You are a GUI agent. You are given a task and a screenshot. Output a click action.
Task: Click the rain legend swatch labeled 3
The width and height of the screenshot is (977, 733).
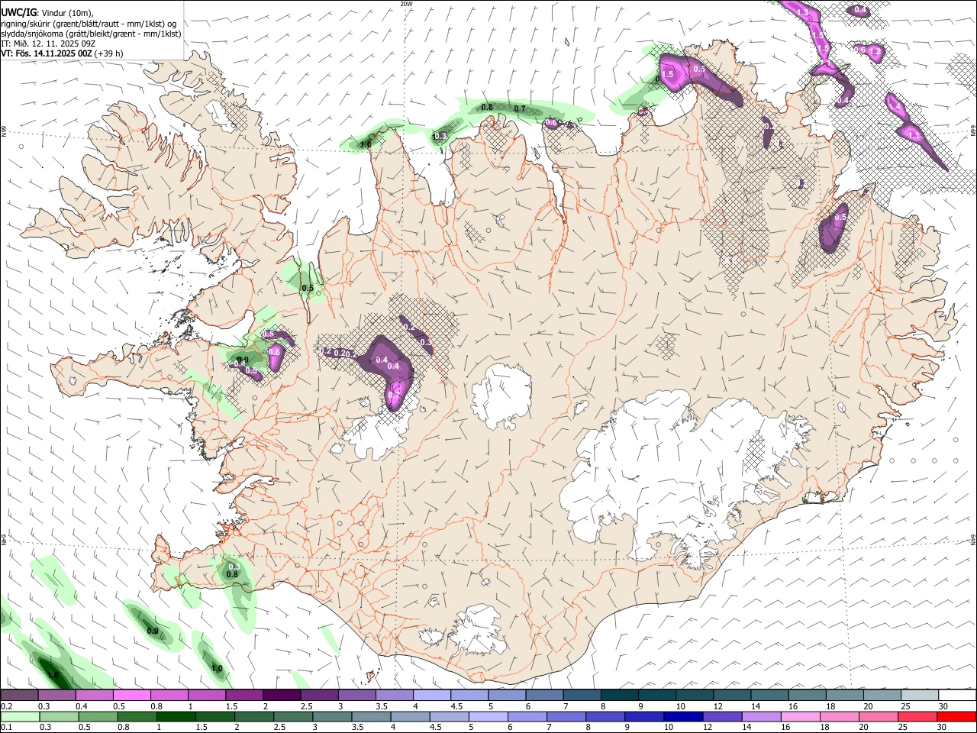coord(331,717)
